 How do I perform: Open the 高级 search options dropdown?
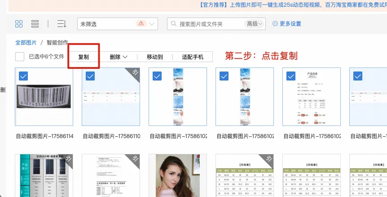(255, 24)
